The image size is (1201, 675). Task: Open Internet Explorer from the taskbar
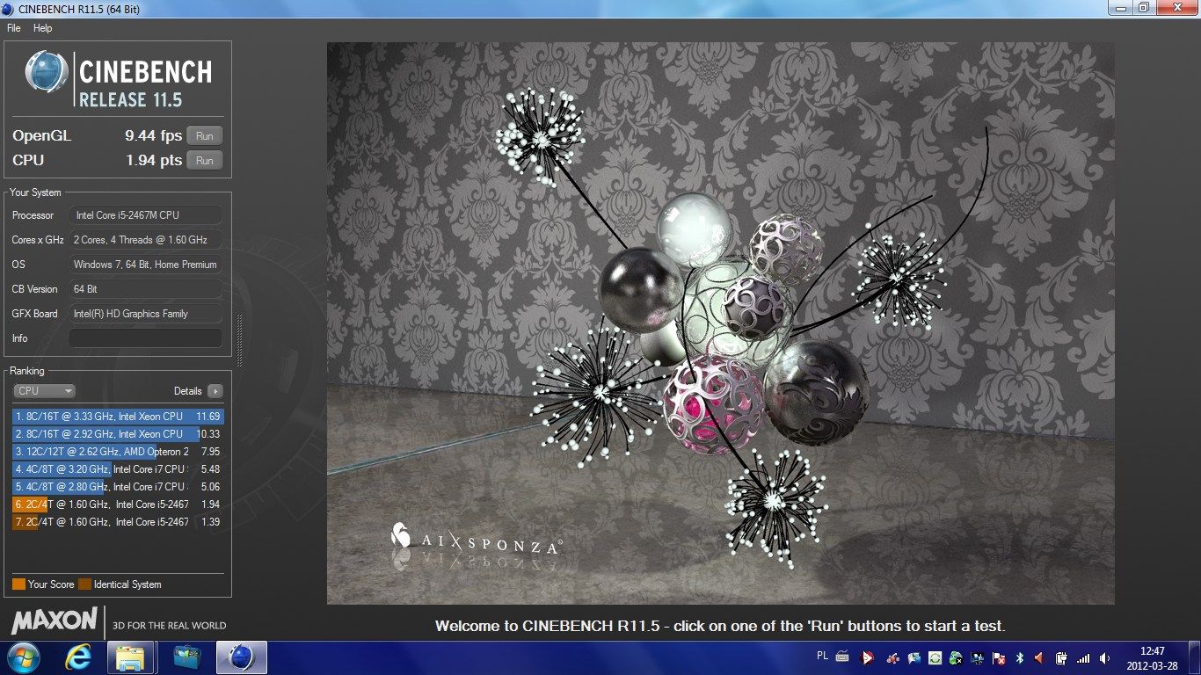click(77, 657)
